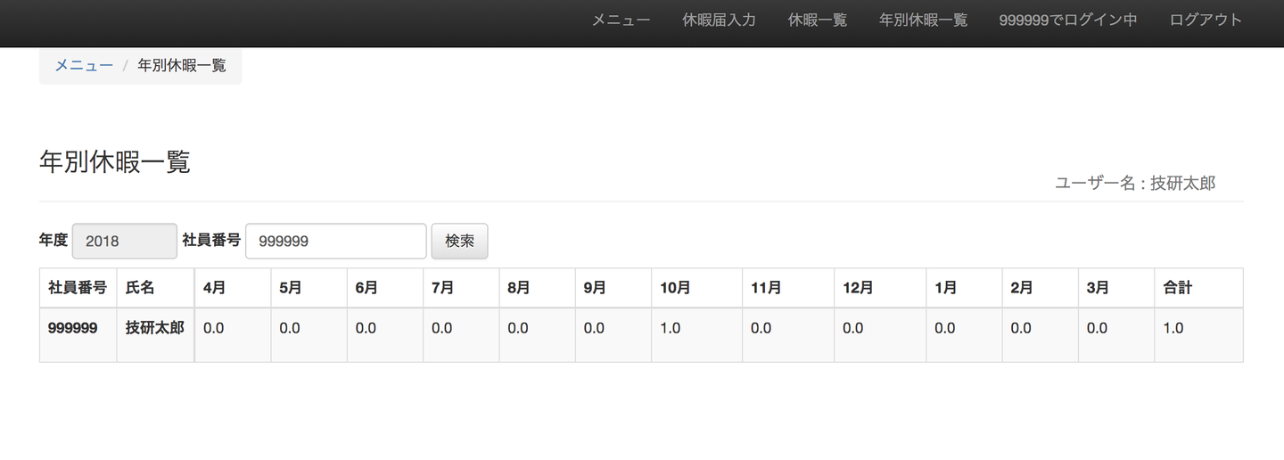Click the メニュー breadcrumb link
Viewport: 1284px width, 460px height.
click(x=84, y=65)
